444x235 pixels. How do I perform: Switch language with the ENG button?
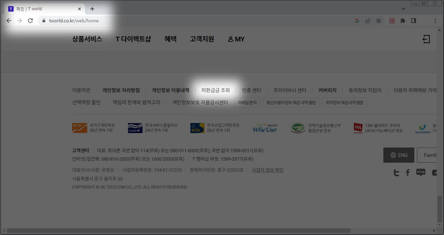399,155
